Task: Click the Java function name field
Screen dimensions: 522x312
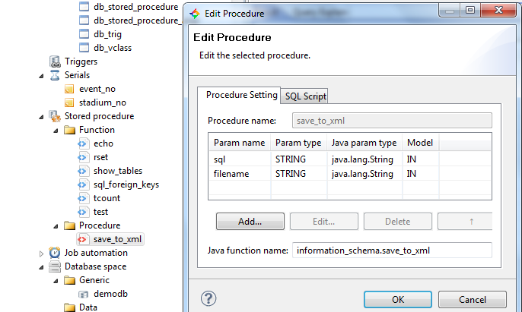Action: pos(391,251)
